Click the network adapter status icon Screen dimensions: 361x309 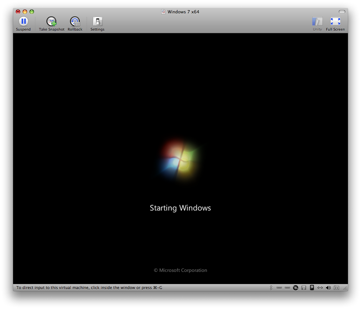(x=320, y=288)
